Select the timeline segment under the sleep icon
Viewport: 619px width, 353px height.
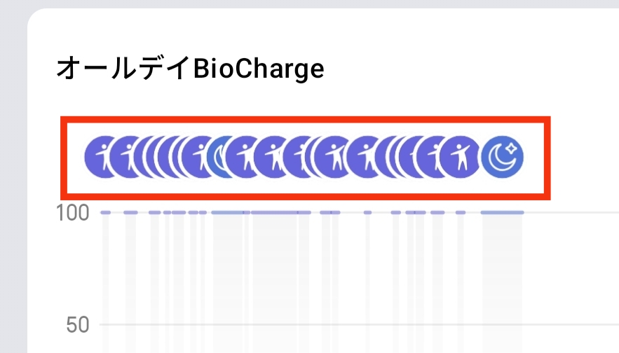(x=502, y=213)
